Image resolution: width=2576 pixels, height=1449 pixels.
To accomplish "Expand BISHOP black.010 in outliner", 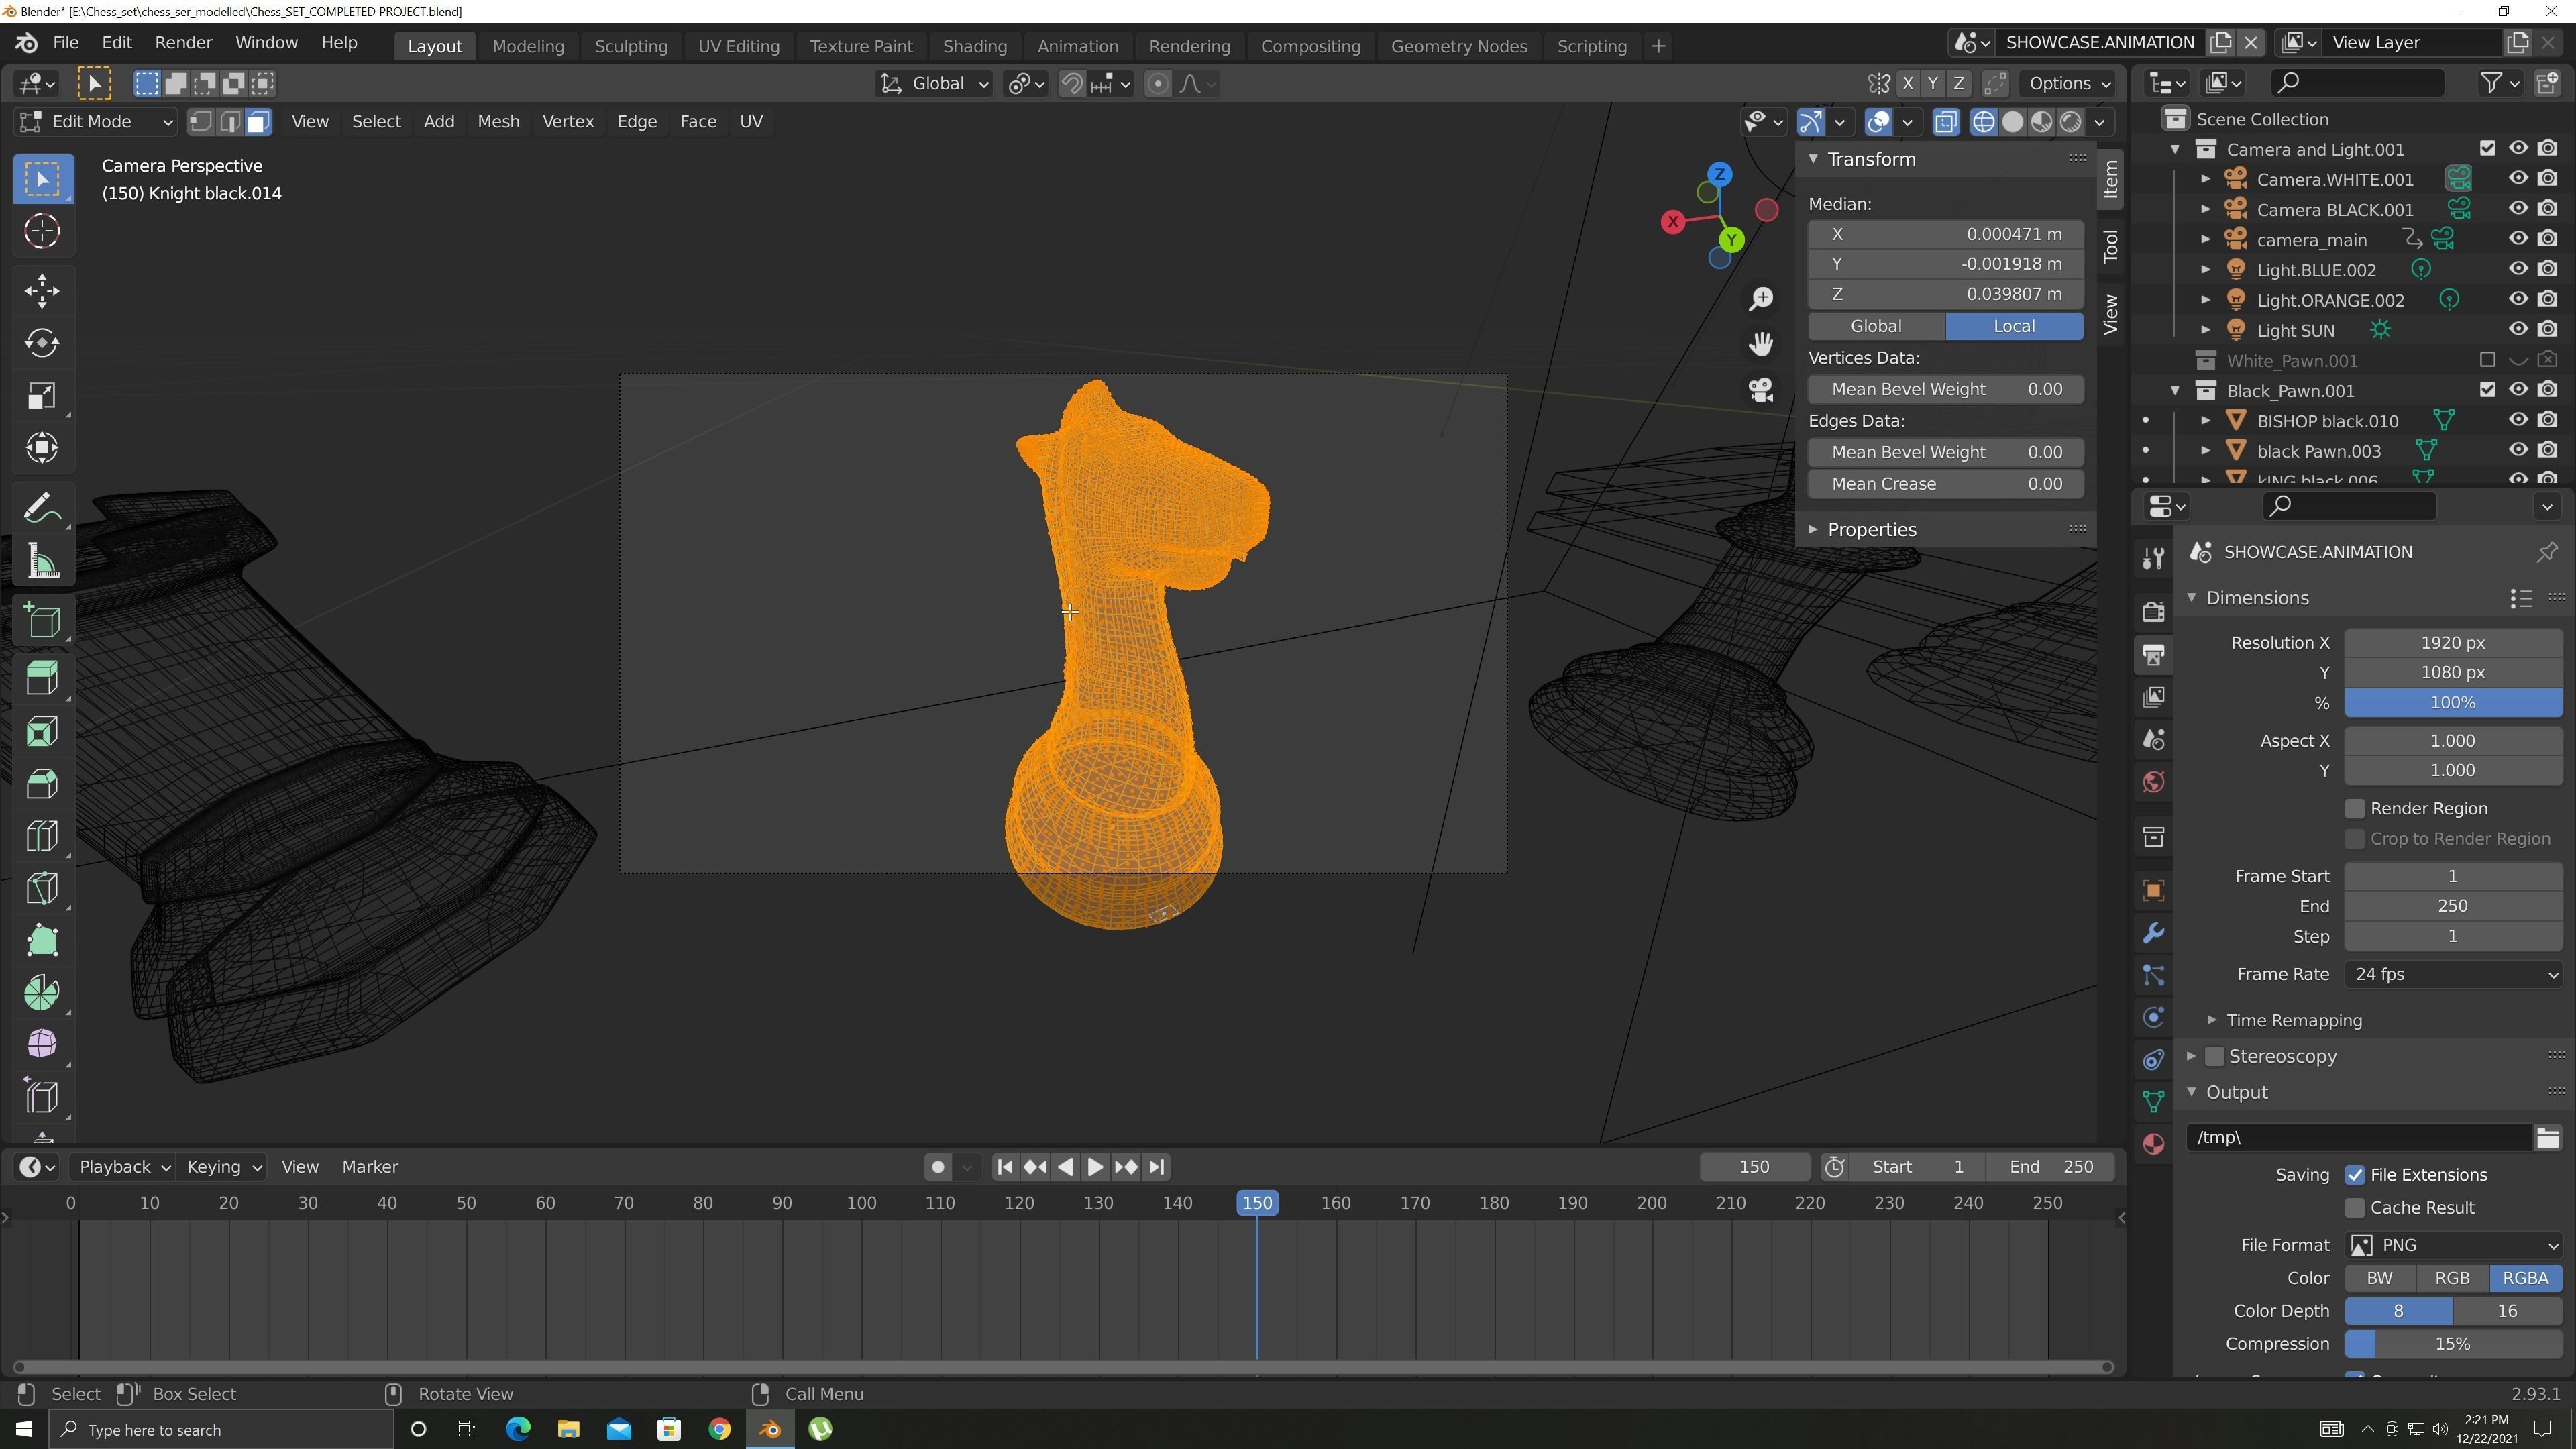I will pos(2205,421).
